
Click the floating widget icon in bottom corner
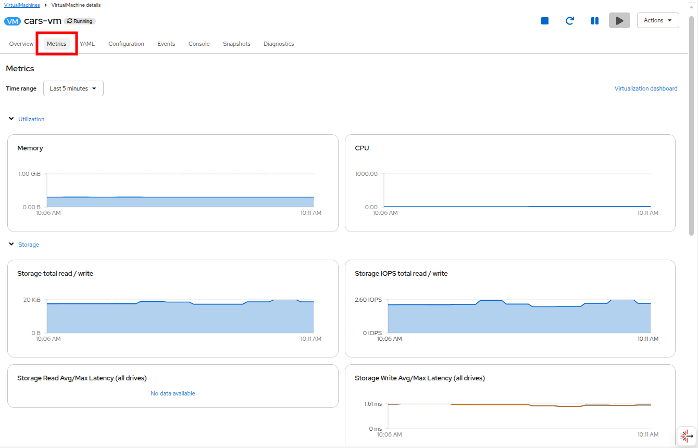(687, 436)
